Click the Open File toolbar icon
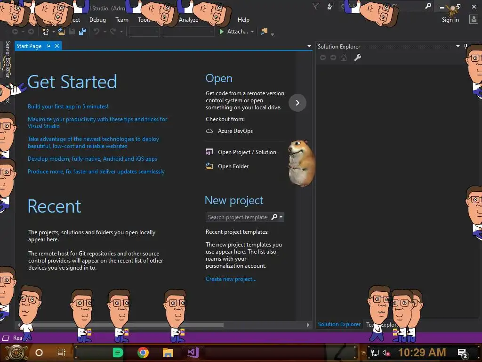 [62, 32]
